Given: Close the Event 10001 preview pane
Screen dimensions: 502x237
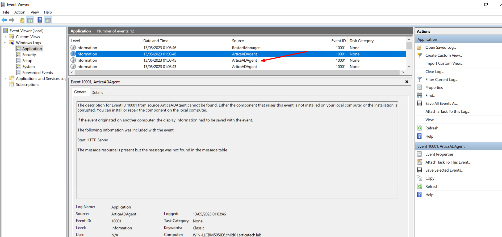Looking at the screenshot, I should [407, 82].
